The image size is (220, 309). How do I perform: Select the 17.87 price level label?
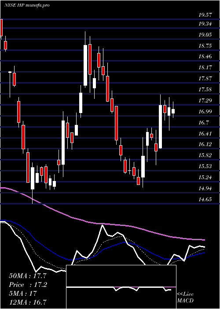coord(205,79)
